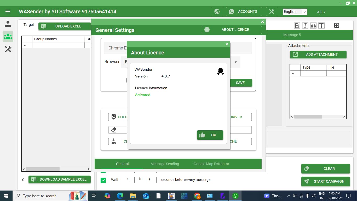Expand the Browser dropdown arrow
This screenshot has height=201, width=357.
tap(235, 62)
